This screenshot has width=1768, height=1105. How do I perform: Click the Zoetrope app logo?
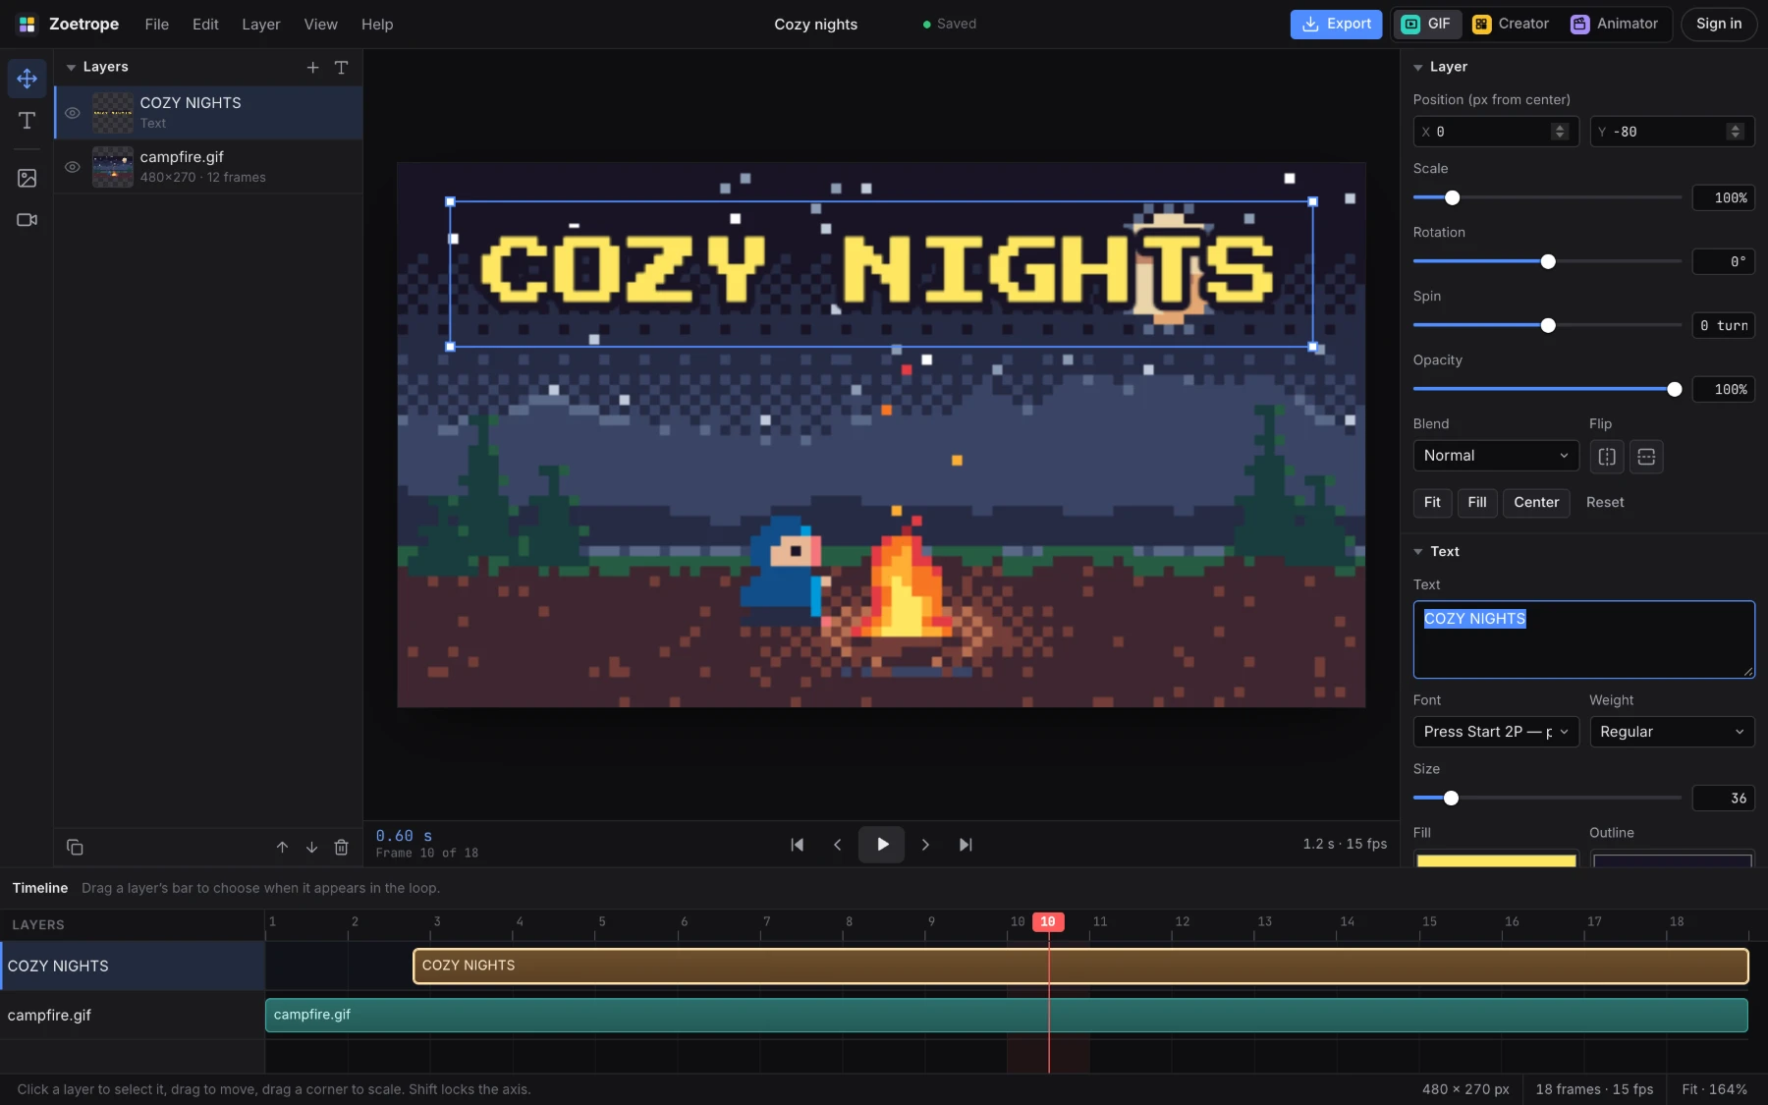tap(28, 25)
